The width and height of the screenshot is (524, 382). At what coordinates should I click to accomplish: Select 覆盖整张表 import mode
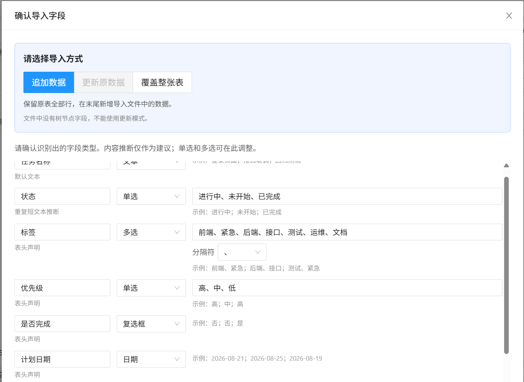tap(162, 82)
